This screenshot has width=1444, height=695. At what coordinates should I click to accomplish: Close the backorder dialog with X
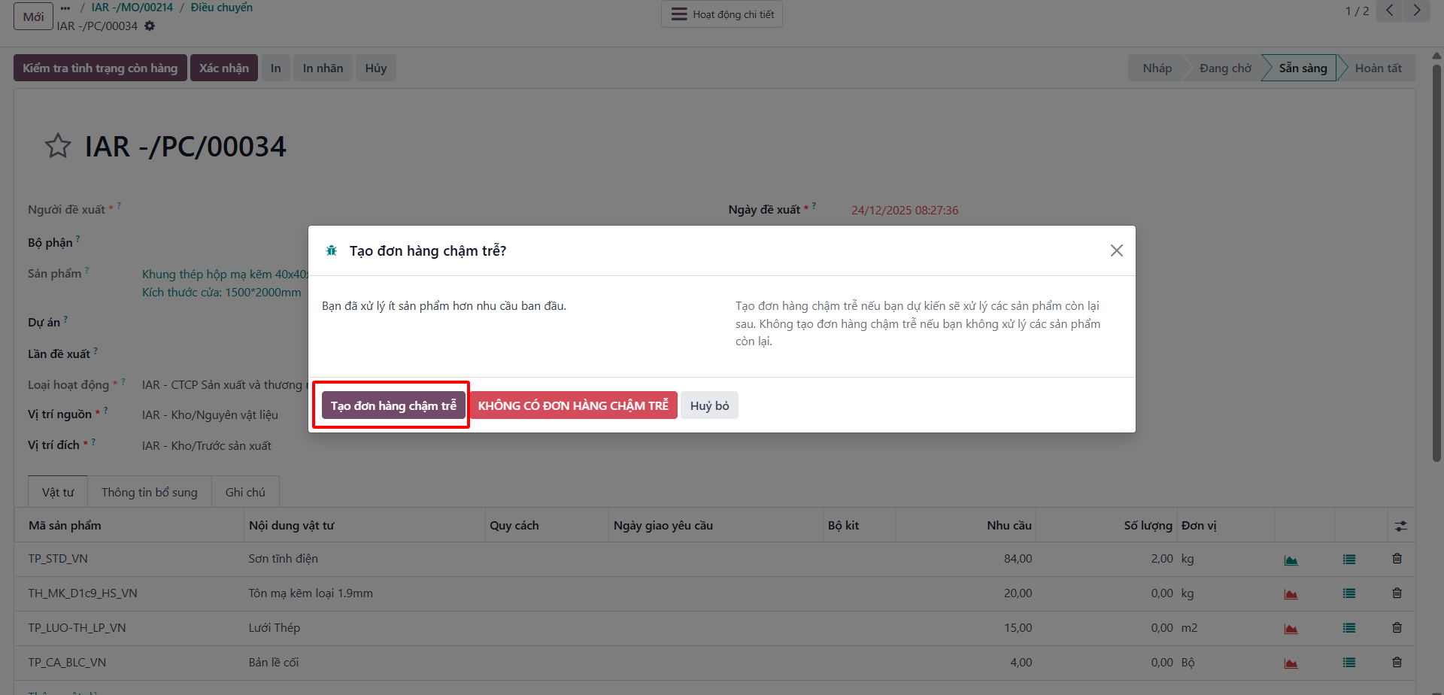click(1117, 250)
